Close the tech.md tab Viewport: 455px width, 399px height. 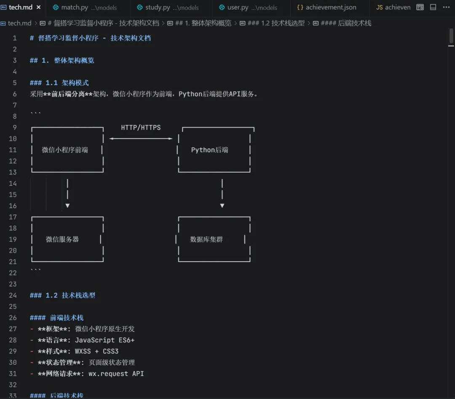pos(39,7)
